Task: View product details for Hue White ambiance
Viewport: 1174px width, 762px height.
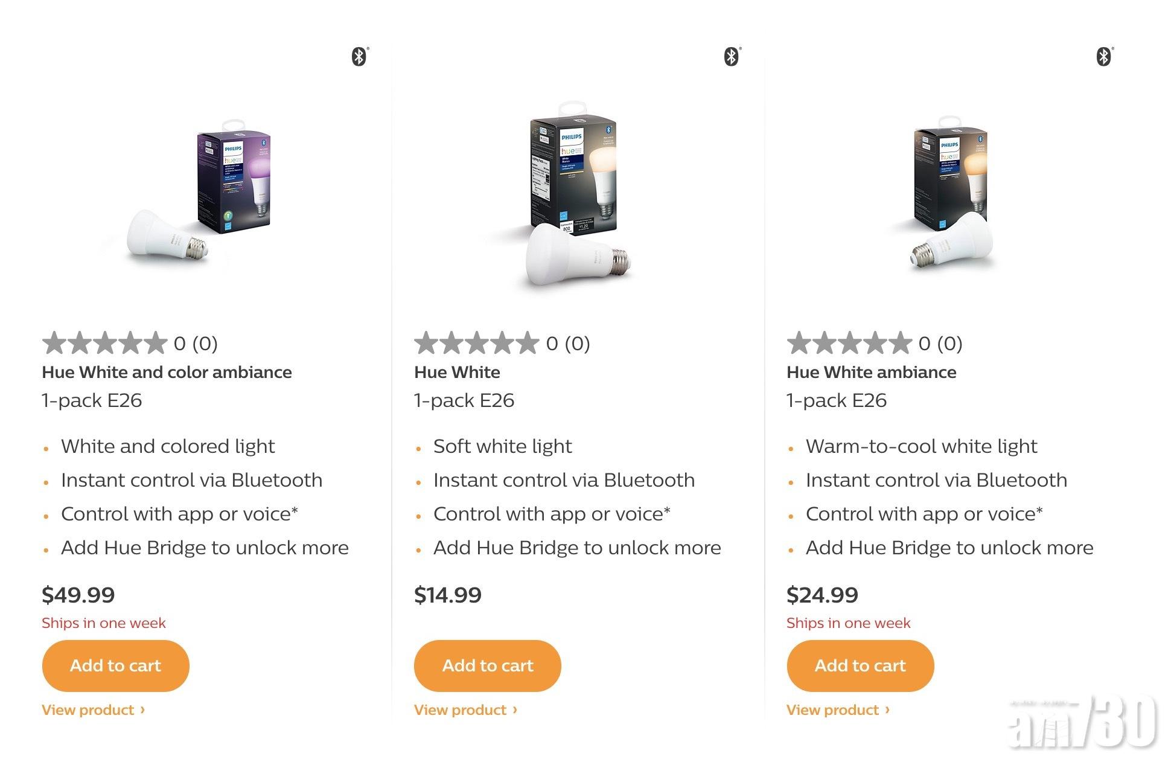Action: pyautogui.click(x=838, y=709)
